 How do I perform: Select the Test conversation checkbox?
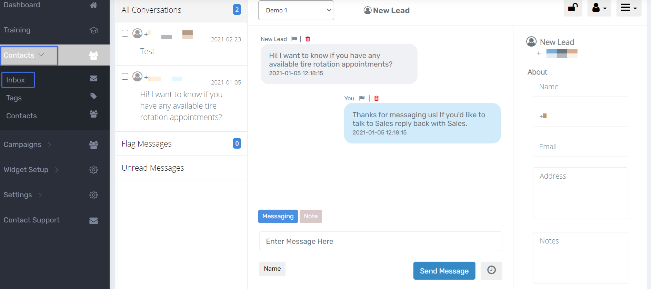(x=125, y=33)
